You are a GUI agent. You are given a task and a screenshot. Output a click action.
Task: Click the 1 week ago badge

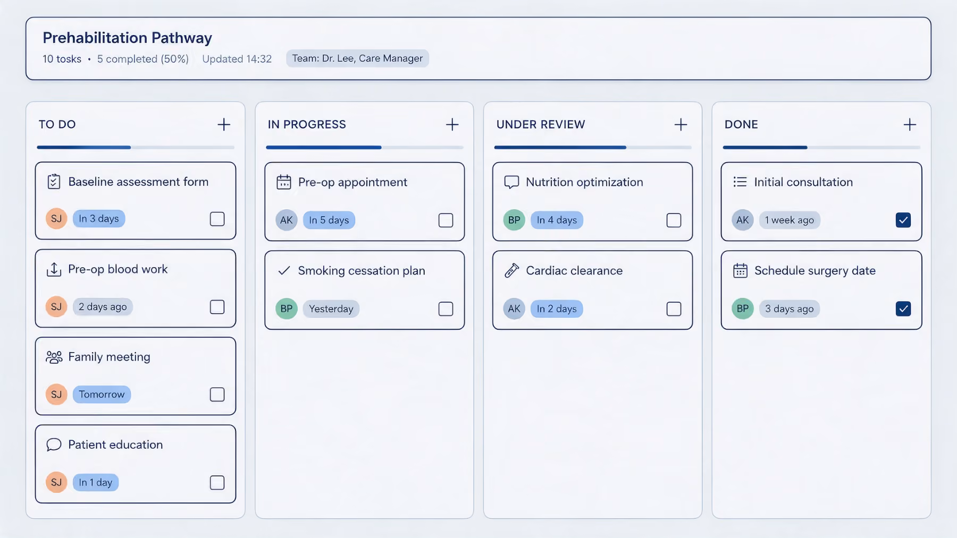click(790, 220)
